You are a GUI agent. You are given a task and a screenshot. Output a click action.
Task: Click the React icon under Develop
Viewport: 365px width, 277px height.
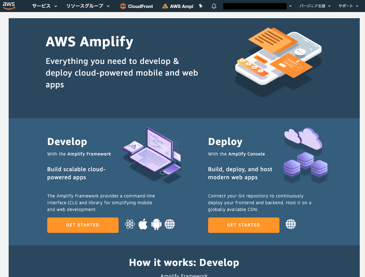pyautogui.click(x=130, y=224)
